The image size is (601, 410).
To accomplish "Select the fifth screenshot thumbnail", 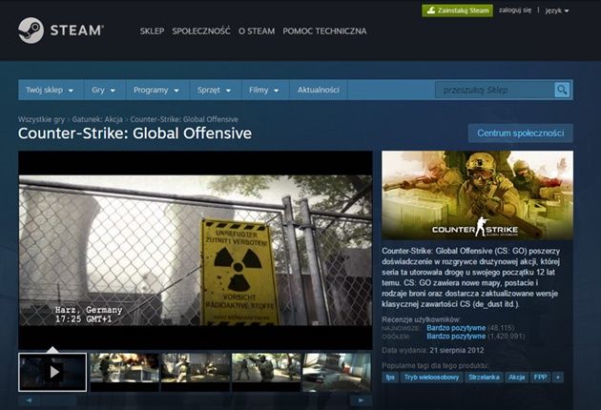I will click(337, 372).
